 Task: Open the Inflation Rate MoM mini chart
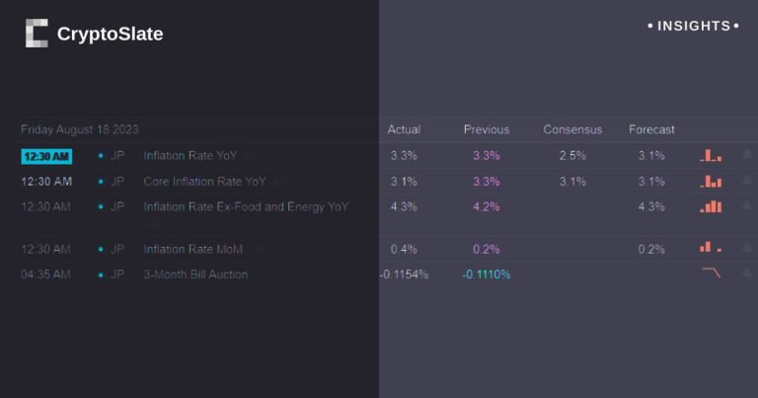[x=711, y=248]
